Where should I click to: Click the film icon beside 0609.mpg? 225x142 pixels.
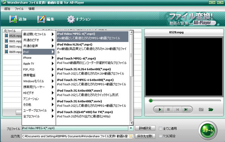[6, 51]
